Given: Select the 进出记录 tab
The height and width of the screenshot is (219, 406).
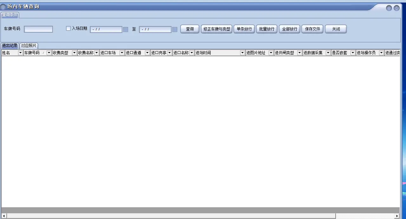Looking at the screenshot, I should [10, 46].
